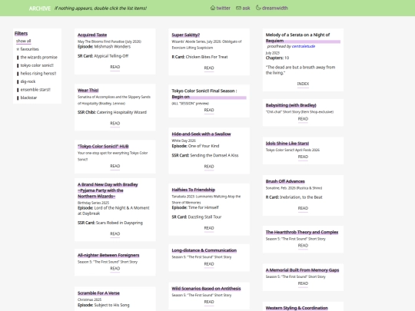Open 'Halfsies To Friendship' title
Viewport: 415px width, 311px height.
[193, 190]
